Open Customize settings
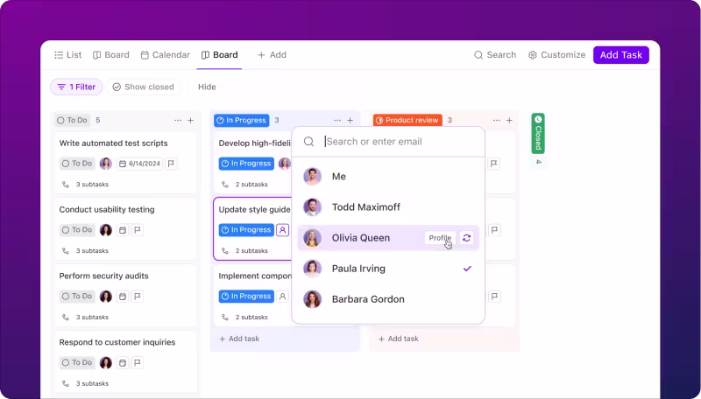The width and height of the screenshot is (701, 399). click(556, 55)
